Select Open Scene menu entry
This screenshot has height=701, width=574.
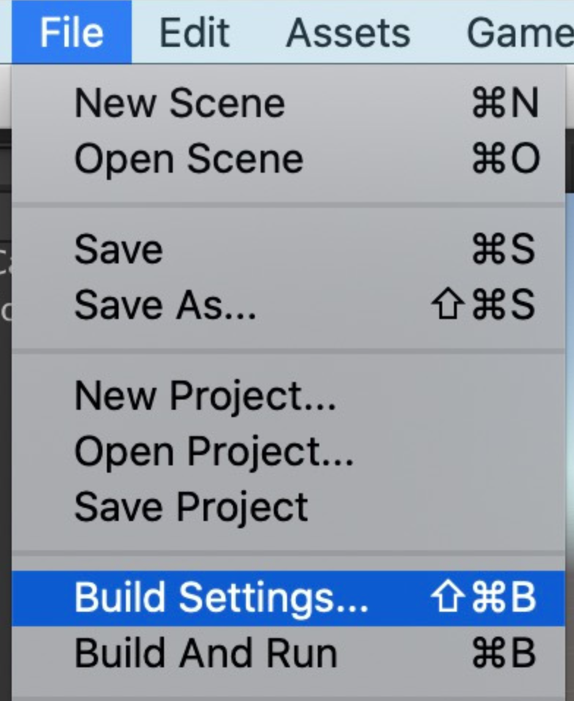(x=188, y=159)
